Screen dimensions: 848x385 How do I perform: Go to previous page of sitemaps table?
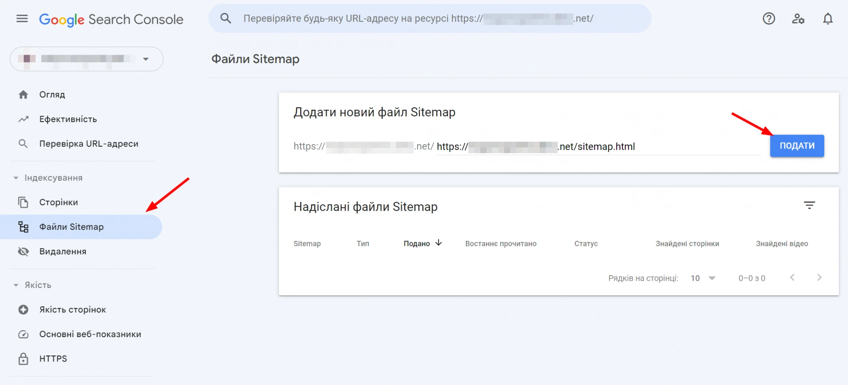pos(792,277)
